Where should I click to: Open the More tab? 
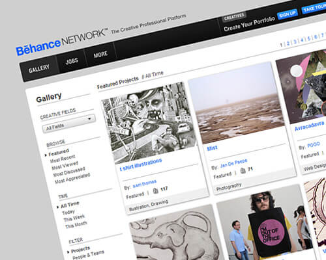(100, 55)
